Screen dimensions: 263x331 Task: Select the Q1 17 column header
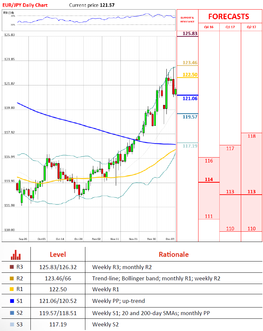(230, 27)
